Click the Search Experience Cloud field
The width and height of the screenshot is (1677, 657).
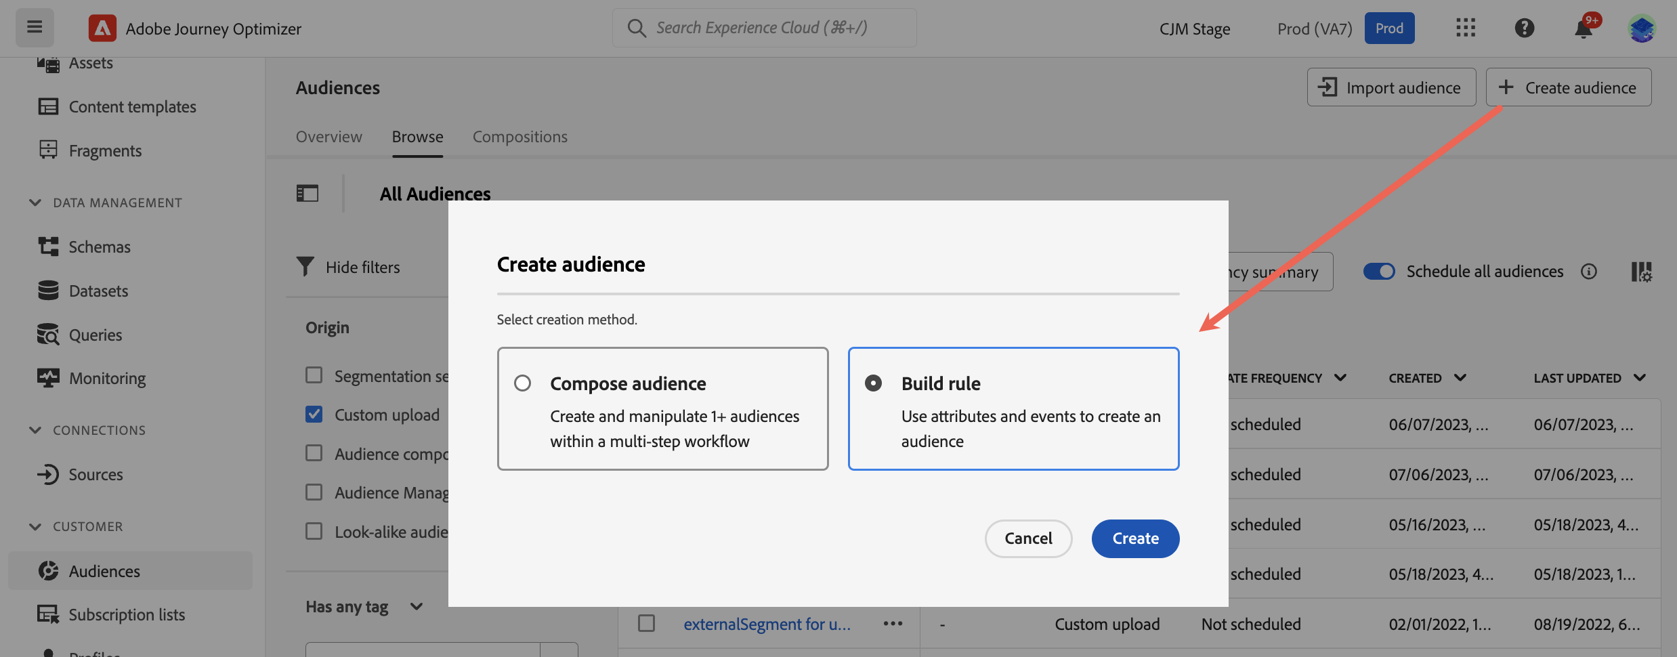(764, 28)
